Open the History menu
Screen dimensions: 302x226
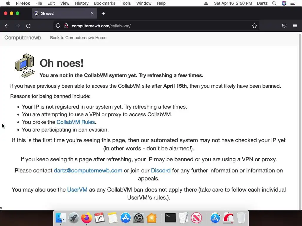(82, 3)
